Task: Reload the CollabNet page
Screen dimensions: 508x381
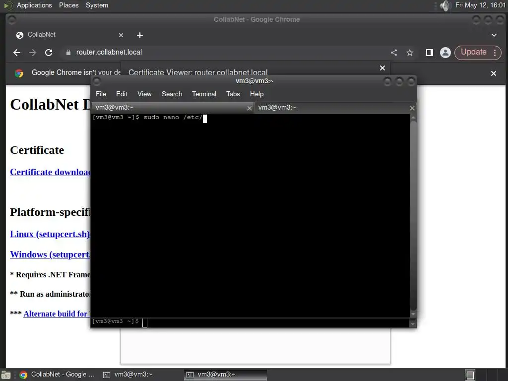Action: (49, 53)
